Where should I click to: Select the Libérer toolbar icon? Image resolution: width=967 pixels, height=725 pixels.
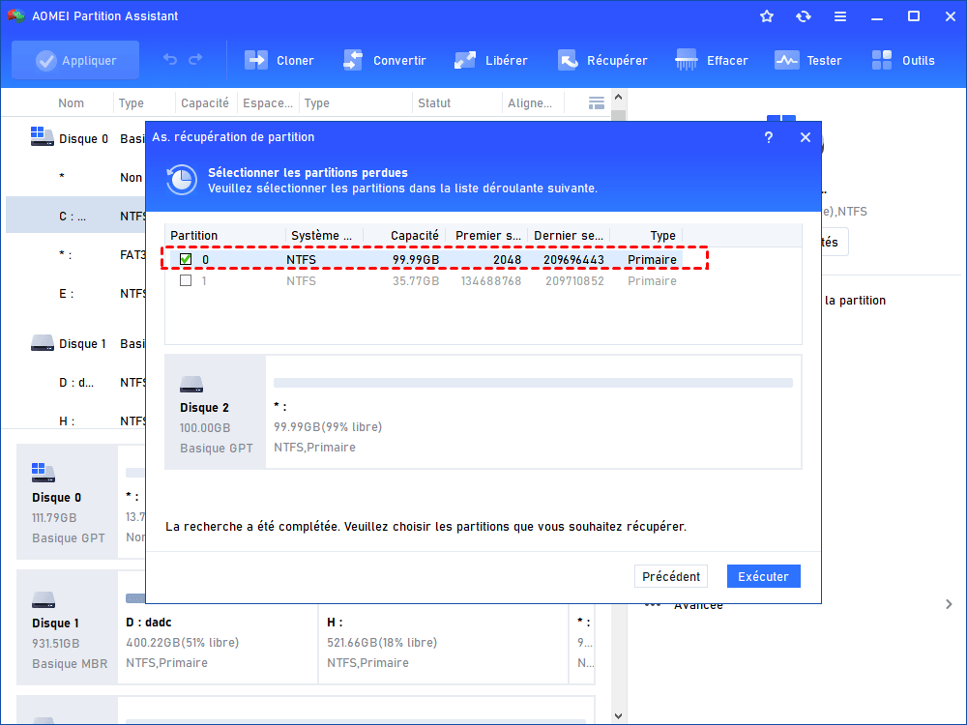(x=465, y=60)
